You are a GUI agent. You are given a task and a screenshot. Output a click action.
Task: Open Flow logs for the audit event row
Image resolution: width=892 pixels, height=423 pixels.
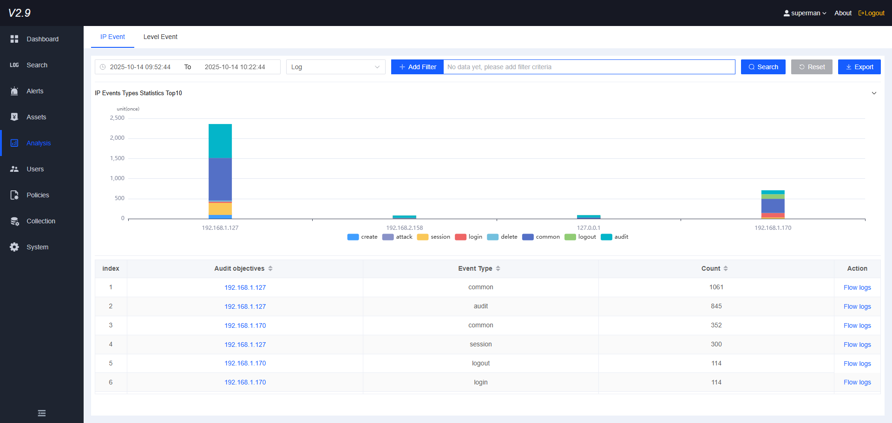click(857, 306)
